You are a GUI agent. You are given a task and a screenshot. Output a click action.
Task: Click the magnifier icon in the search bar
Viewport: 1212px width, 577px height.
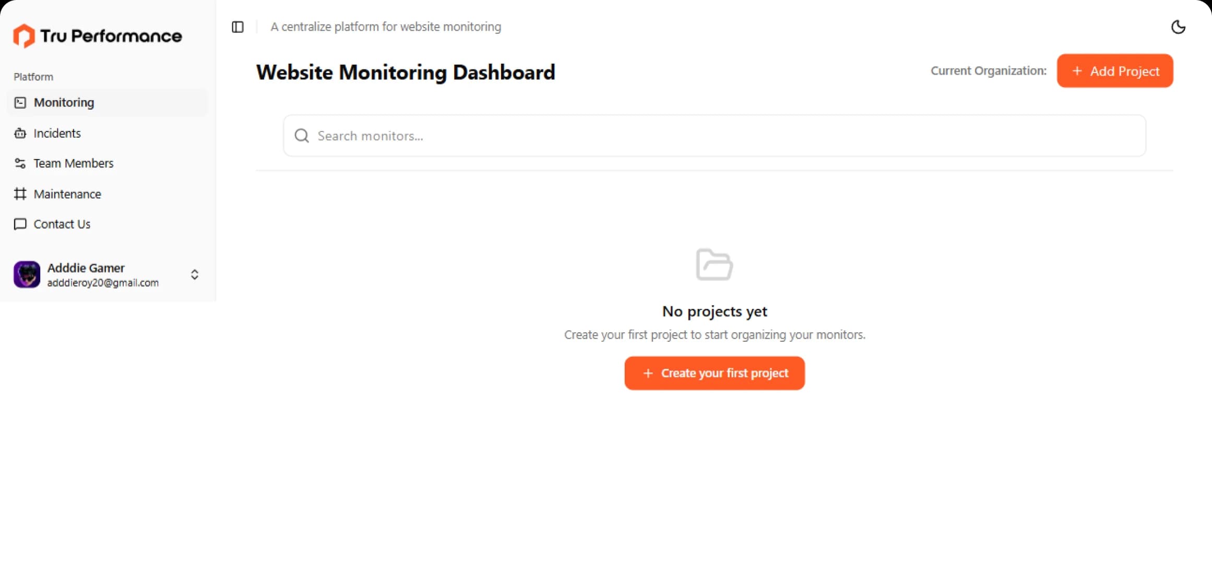click(302, 136)
